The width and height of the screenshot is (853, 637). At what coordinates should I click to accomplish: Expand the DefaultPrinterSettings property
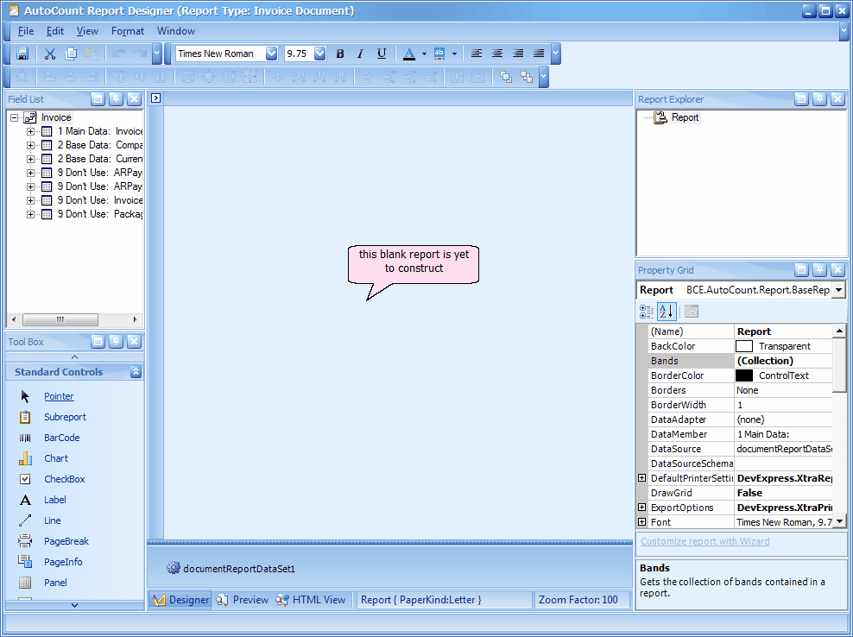(642, 477)
